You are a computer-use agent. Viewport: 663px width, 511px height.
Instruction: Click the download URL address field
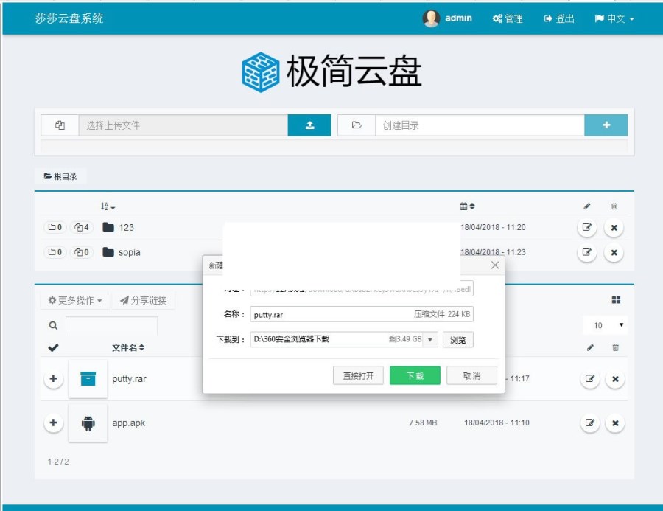tap(362, 289)
